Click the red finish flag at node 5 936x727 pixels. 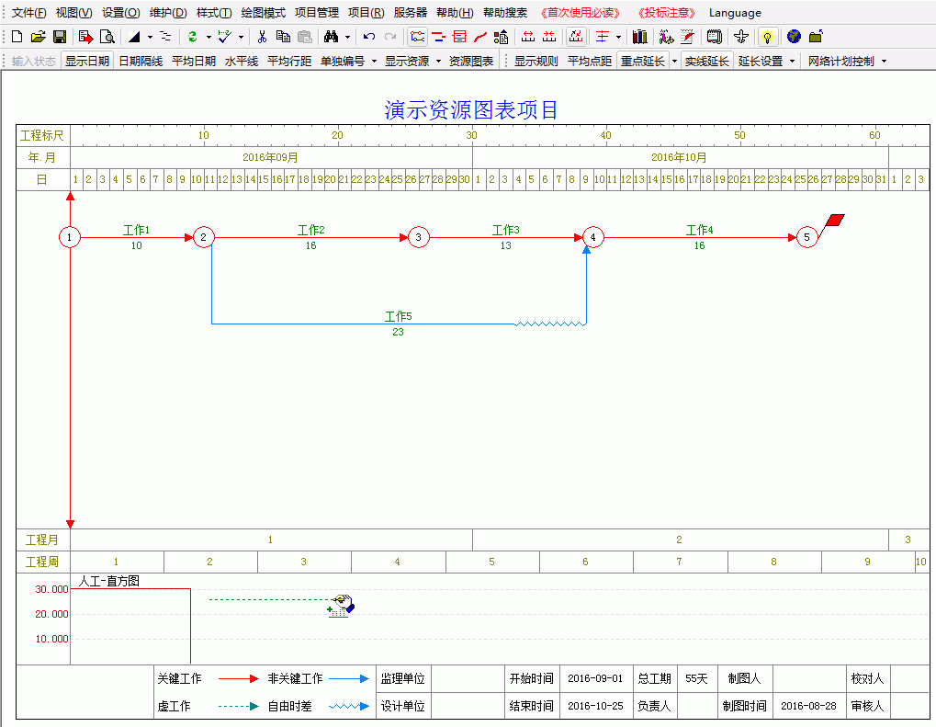tap(833, 221)
